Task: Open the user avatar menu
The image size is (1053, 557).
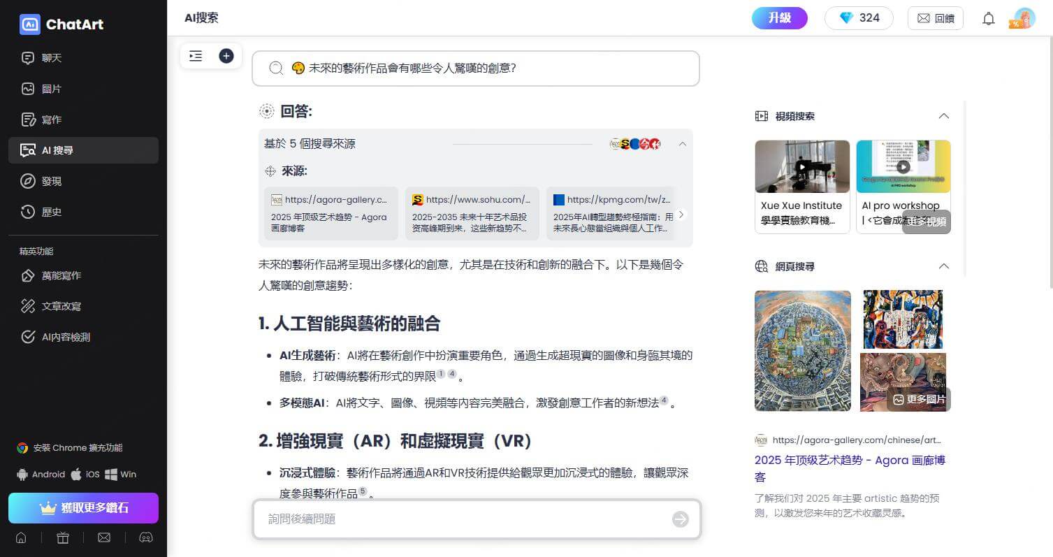Action: click(x=1024, y=18)
